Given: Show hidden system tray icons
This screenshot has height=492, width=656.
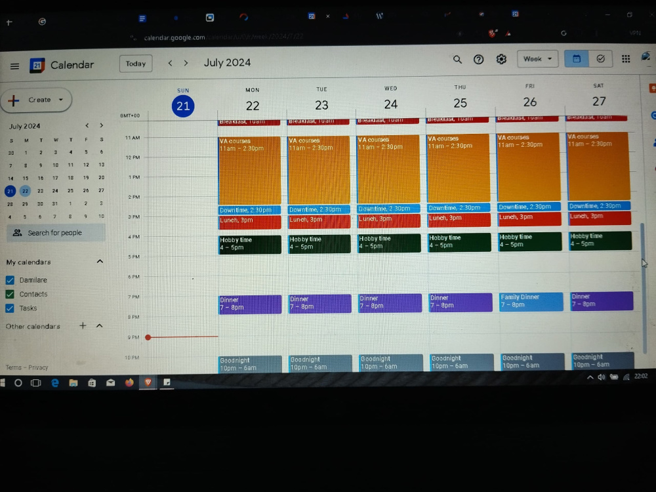Looking at the screenshot, I should 590,377.
